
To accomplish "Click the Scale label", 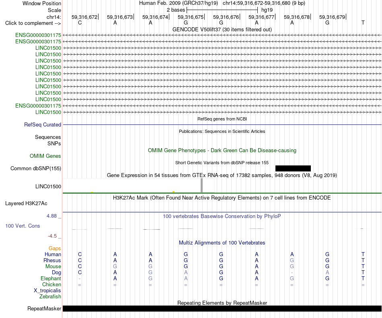I will click(x=54, y=10).
